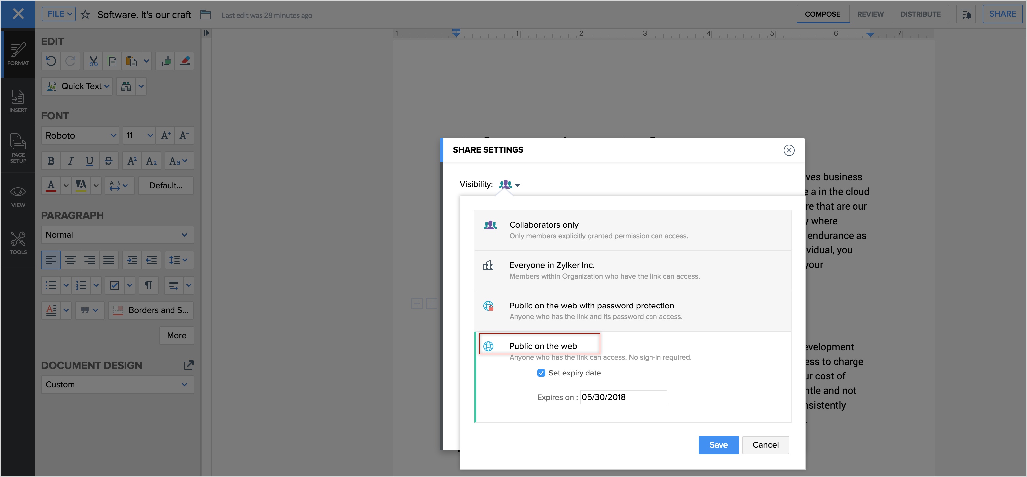The height and width of the screenshot is (477, 1027).
Task: Click the Find binoculars icon
Action: point(126,86)
